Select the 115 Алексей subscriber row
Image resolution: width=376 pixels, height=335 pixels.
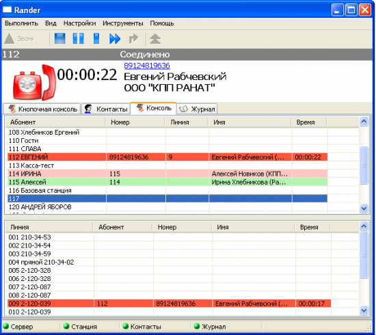(167, 182)
